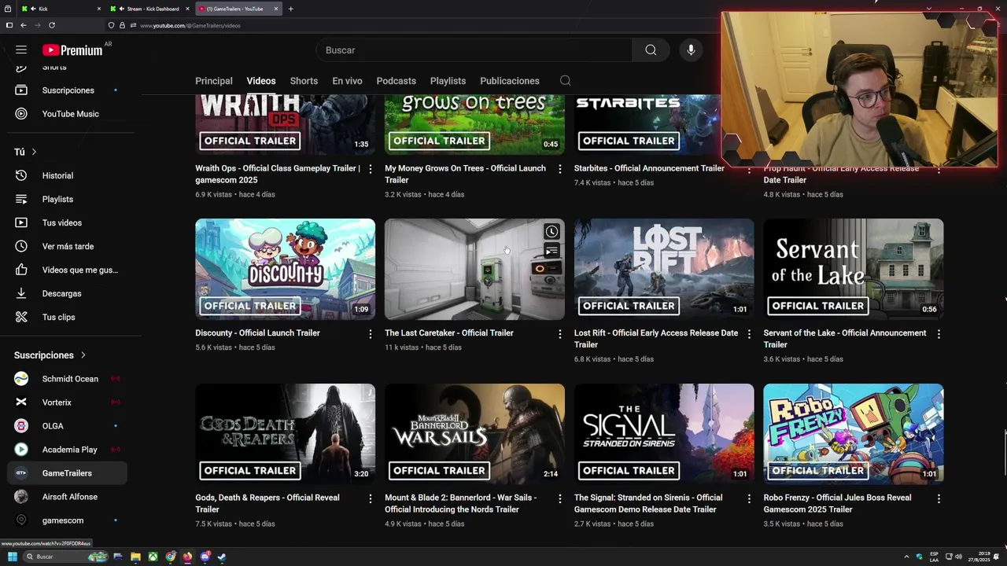Open browser tab list dropdown
Screen dimensions: 1007x566
(x=928, y=9)
